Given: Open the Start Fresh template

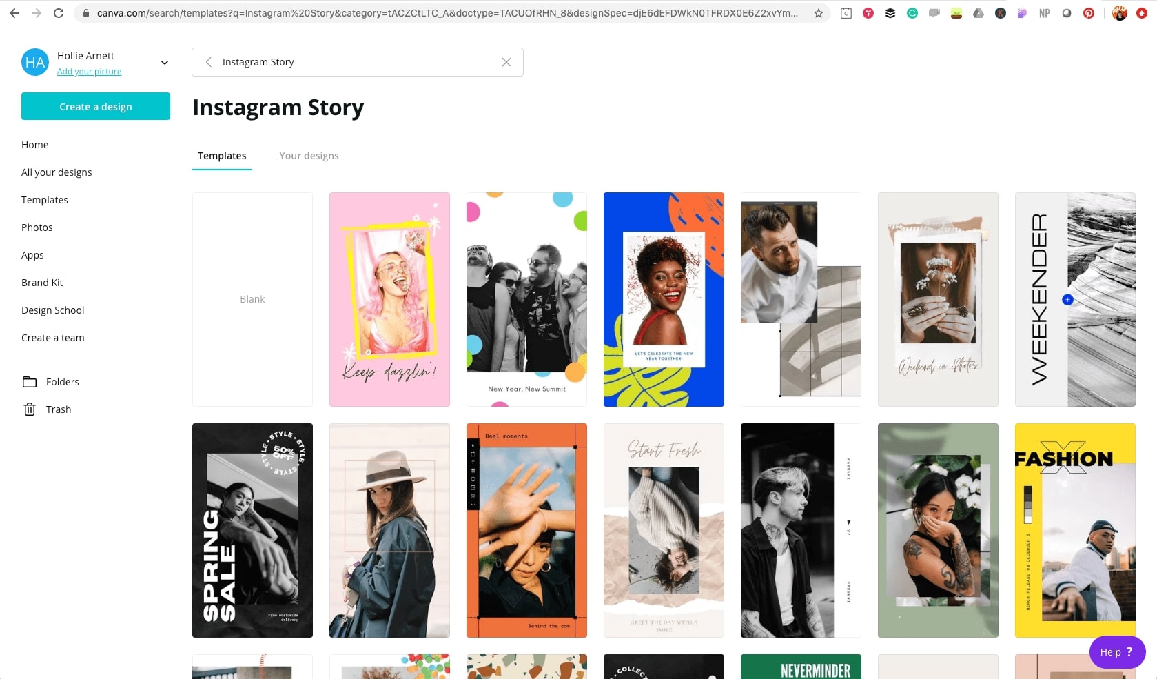Looking at the screenshot, I should pos(664,530).
